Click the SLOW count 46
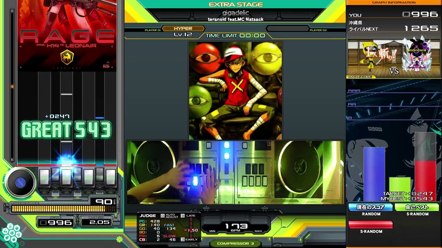442x248 pixels. pyautogui.click(x=172, y=240)
